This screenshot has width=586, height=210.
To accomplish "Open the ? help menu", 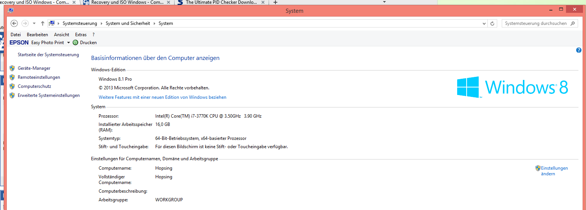I will [x=93, y=35].
